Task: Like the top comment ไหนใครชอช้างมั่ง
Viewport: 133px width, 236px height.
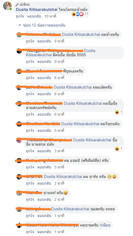Action: point(20,16)
